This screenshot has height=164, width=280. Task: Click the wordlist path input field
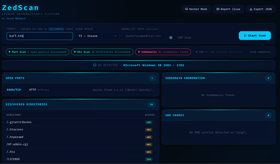coord(144,36)
